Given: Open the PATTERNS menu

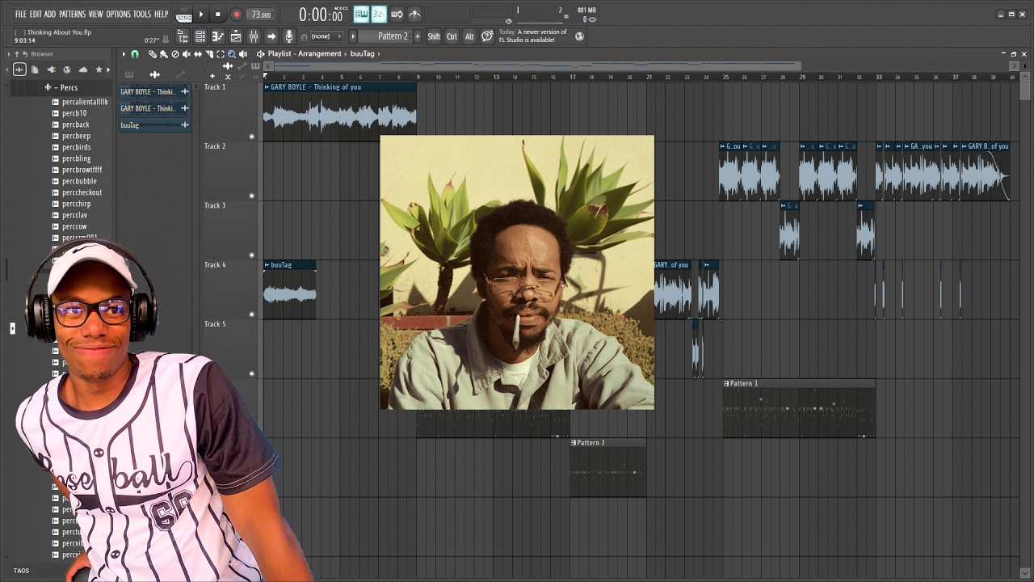Looking at the screenshot, I should (73, 15).
